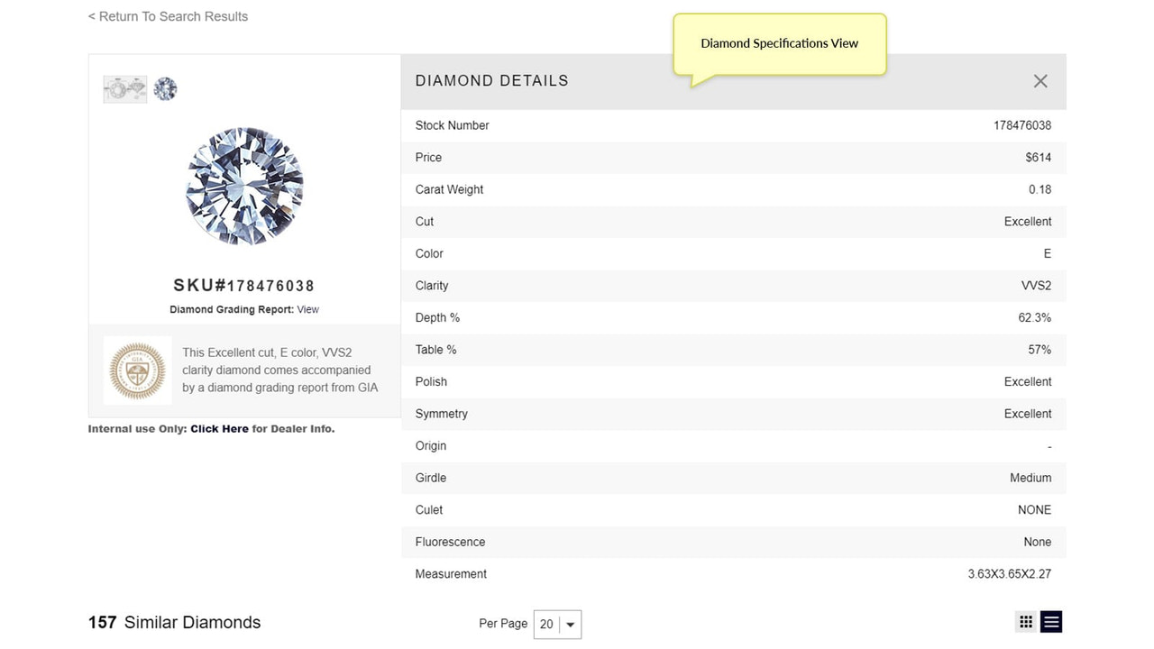Click the Diamond Specifications View callout
Viewport: 1154px width, 649px height.
779,42
